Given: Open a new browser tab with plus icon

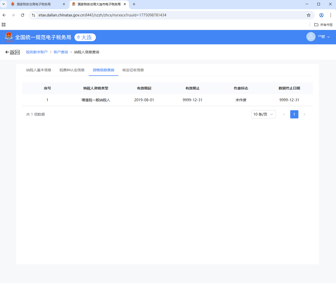Looking at the screenshot, I should click(134, 4).
